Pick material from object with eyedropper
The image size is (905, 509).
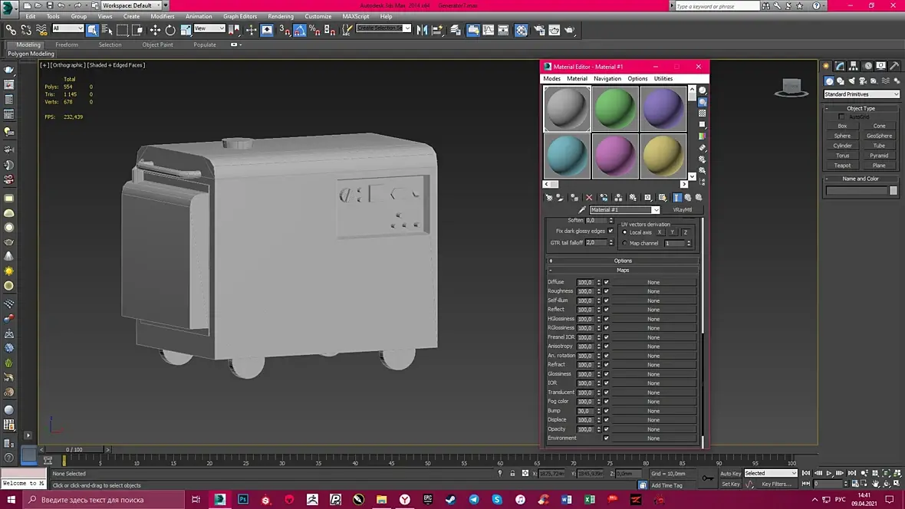pos(582,209)
